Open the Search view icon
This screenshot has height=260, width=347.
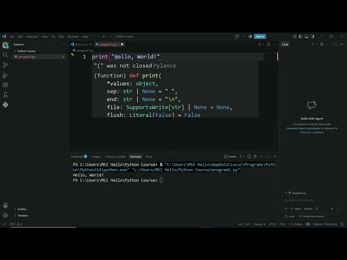coord(5,55)
